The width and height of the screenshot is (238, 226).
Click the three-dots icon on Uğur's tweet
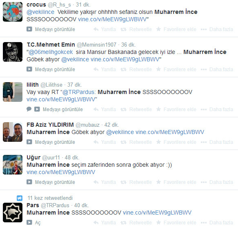(204, 182)
